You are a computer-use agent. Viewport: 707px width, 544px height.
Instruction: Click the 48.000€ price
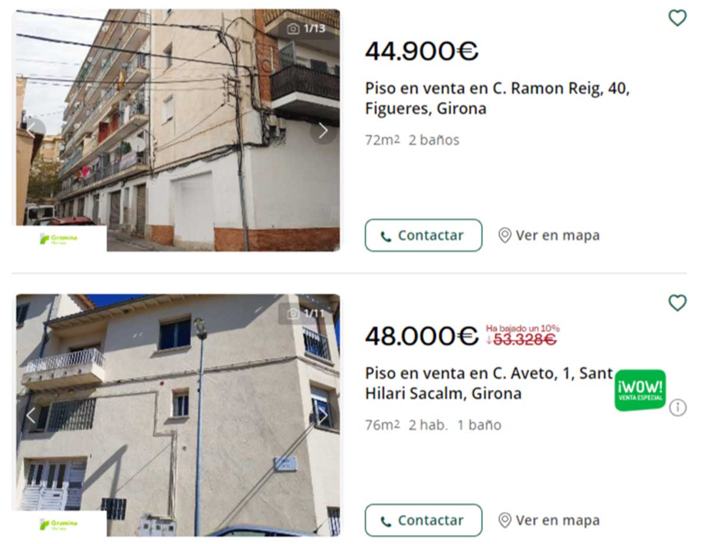click(422, 337)
